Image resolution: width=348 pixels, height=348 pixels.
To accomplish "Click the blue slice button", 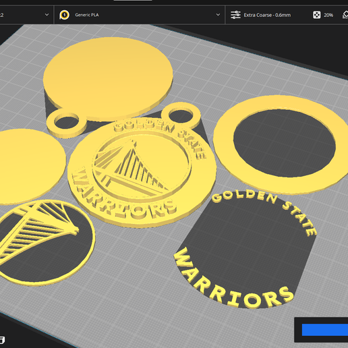I will coord(325,330).
